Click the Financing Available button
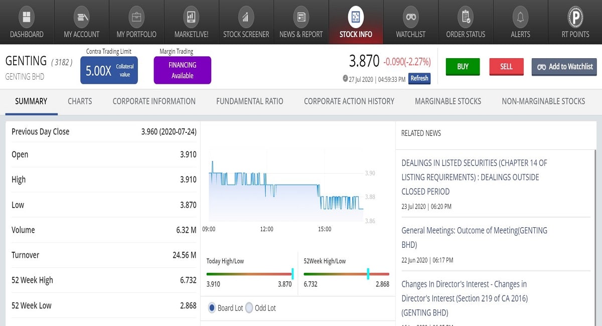Screen dimensions: 602x326 coord(182,70)
